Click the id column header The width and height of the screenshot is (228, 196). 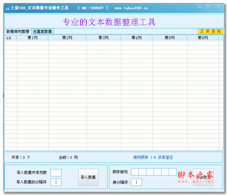tap(11, 38)
